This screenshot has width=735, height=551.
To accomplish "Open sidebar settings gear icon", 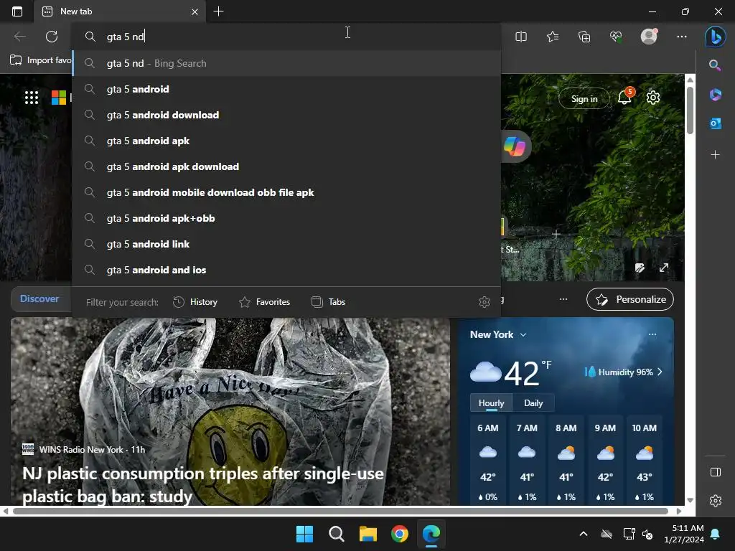I will pos(716,500).
